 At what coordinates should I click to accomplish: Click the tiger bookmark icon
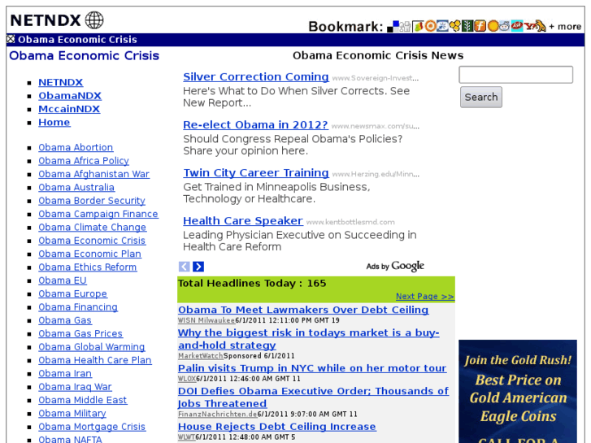pos(541,26)
